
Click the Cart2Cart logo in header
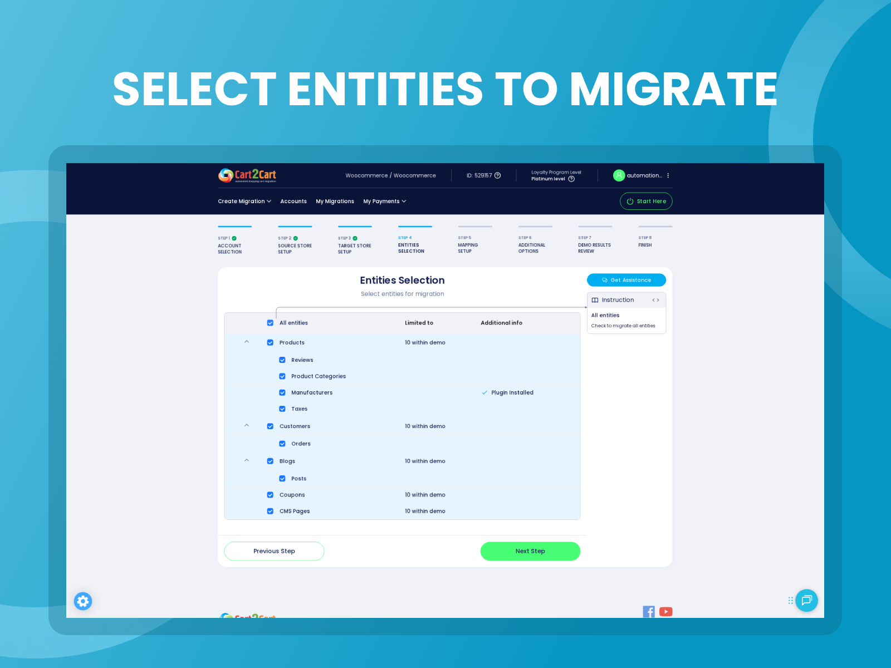point(247,175)
